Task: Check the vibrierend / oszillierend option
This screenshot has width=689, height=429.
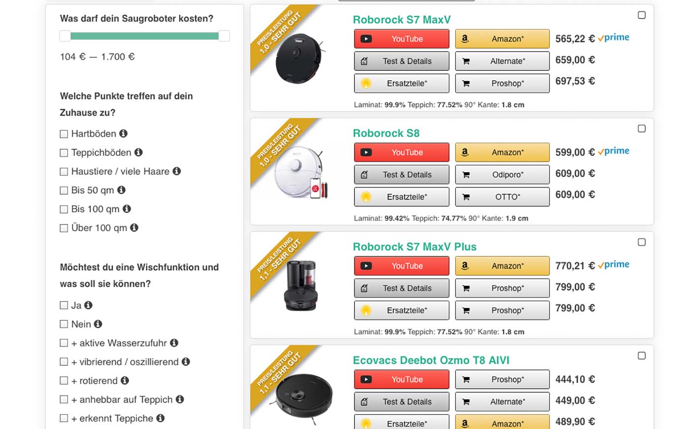Action: click(64, 362)
